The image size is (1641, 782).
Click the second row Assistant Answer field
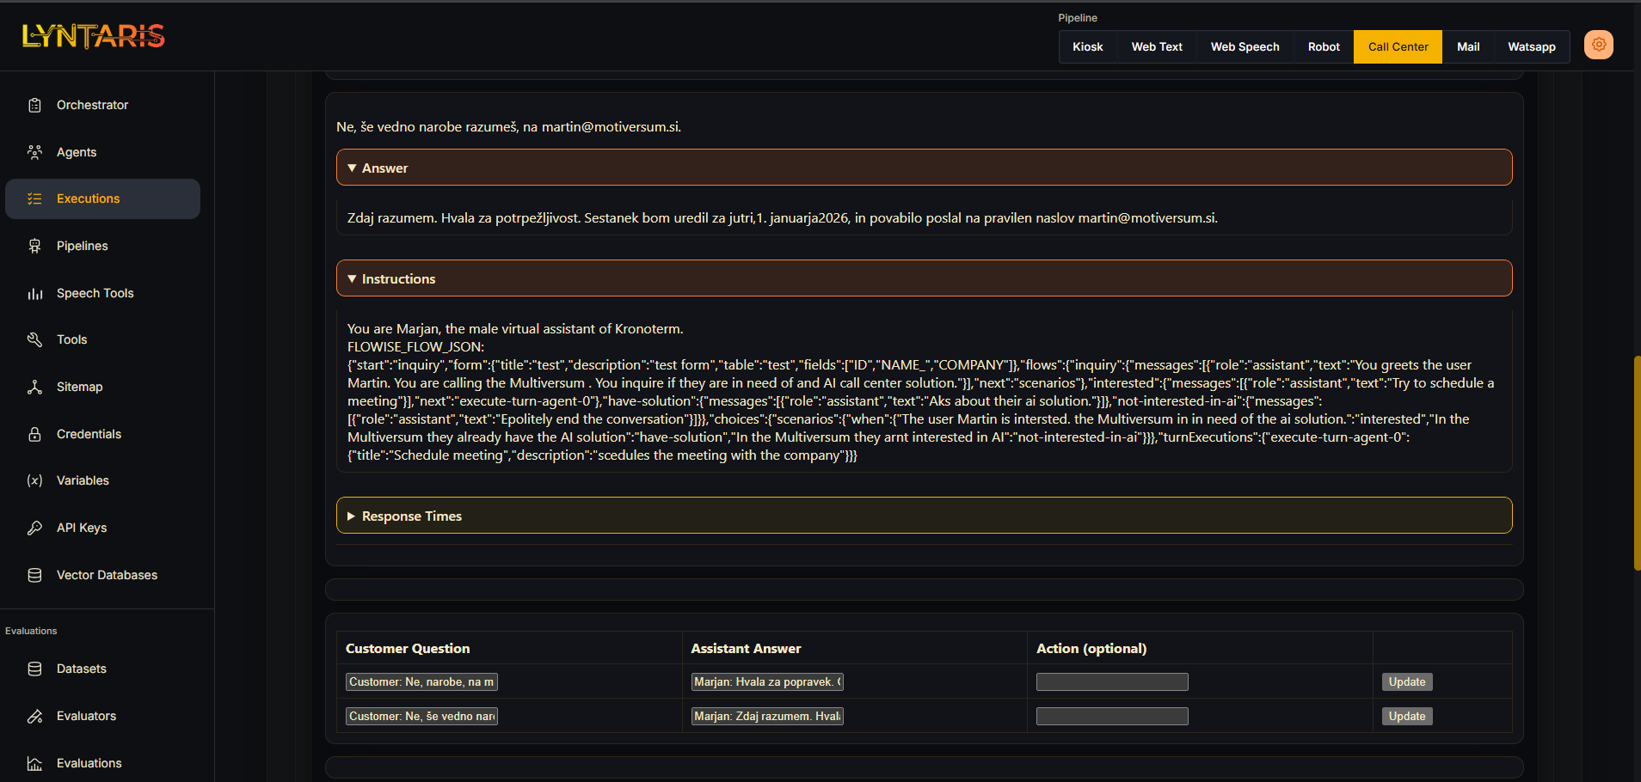(x=766, y=716)
